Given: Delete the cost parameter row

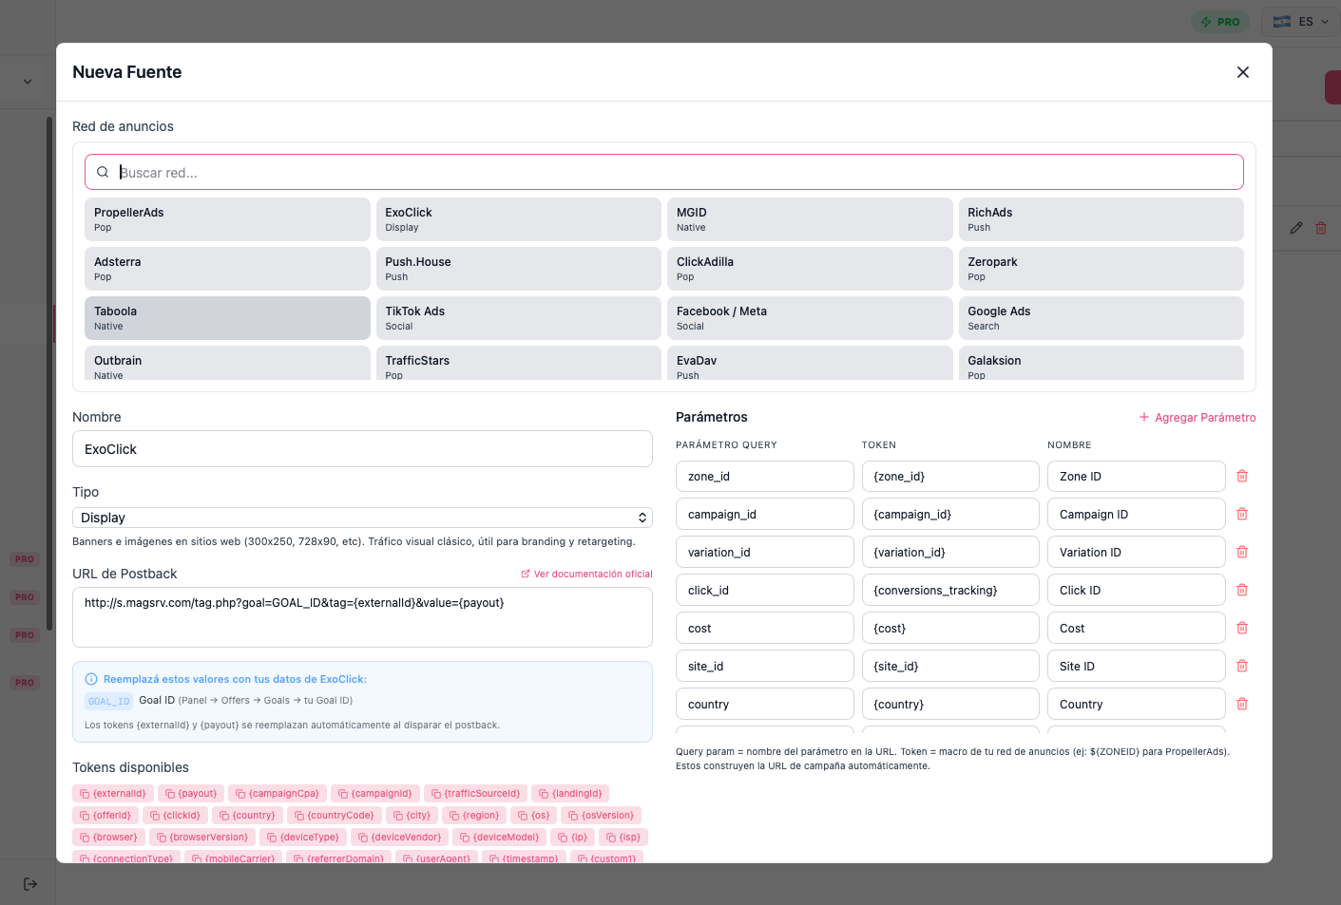Looking at the screenshot, I should pos(1242,628).
